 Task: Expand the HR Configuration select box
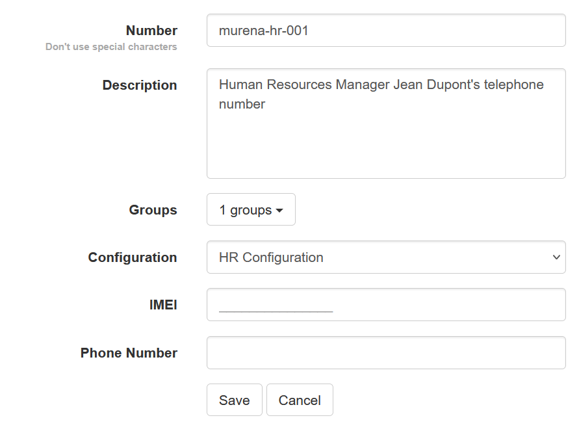coord(386,257)
